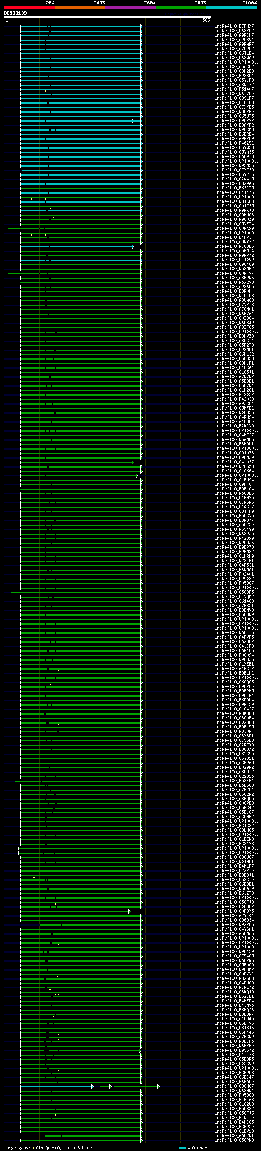Select the UniRef100_B9FPV2 label
The width and height of the screenshot is (261, 1151).
click(234, 120)
